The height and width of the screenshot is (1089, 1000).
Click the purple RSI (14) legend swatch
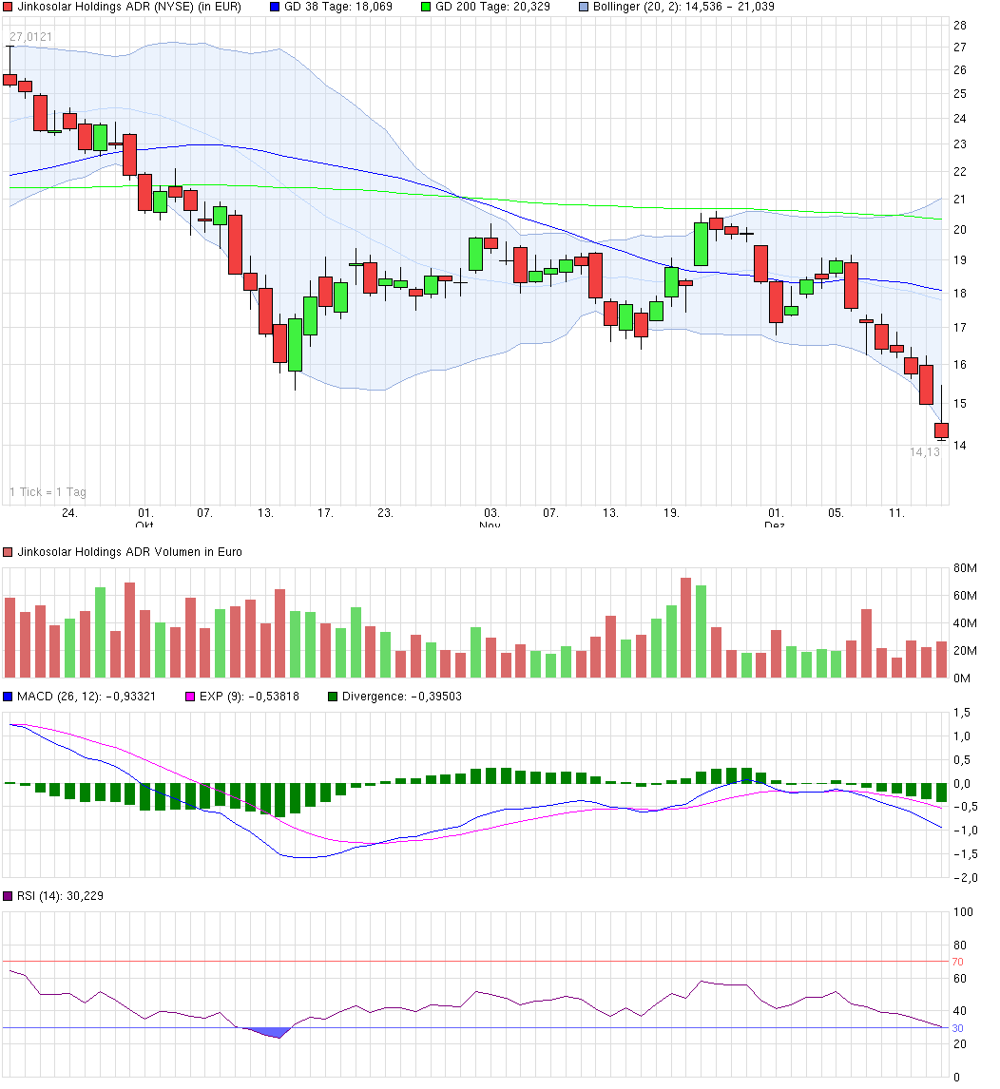click(x=10, y=895)
